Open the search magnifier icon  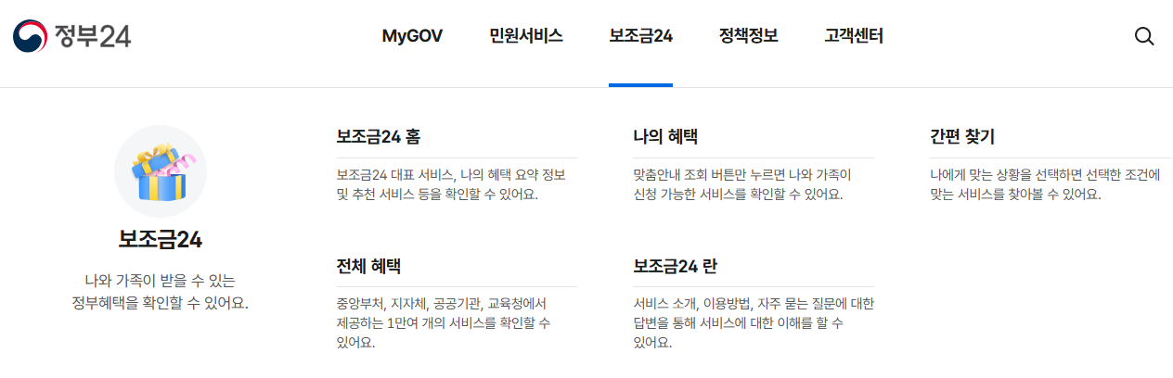(x=1144, y=36)
